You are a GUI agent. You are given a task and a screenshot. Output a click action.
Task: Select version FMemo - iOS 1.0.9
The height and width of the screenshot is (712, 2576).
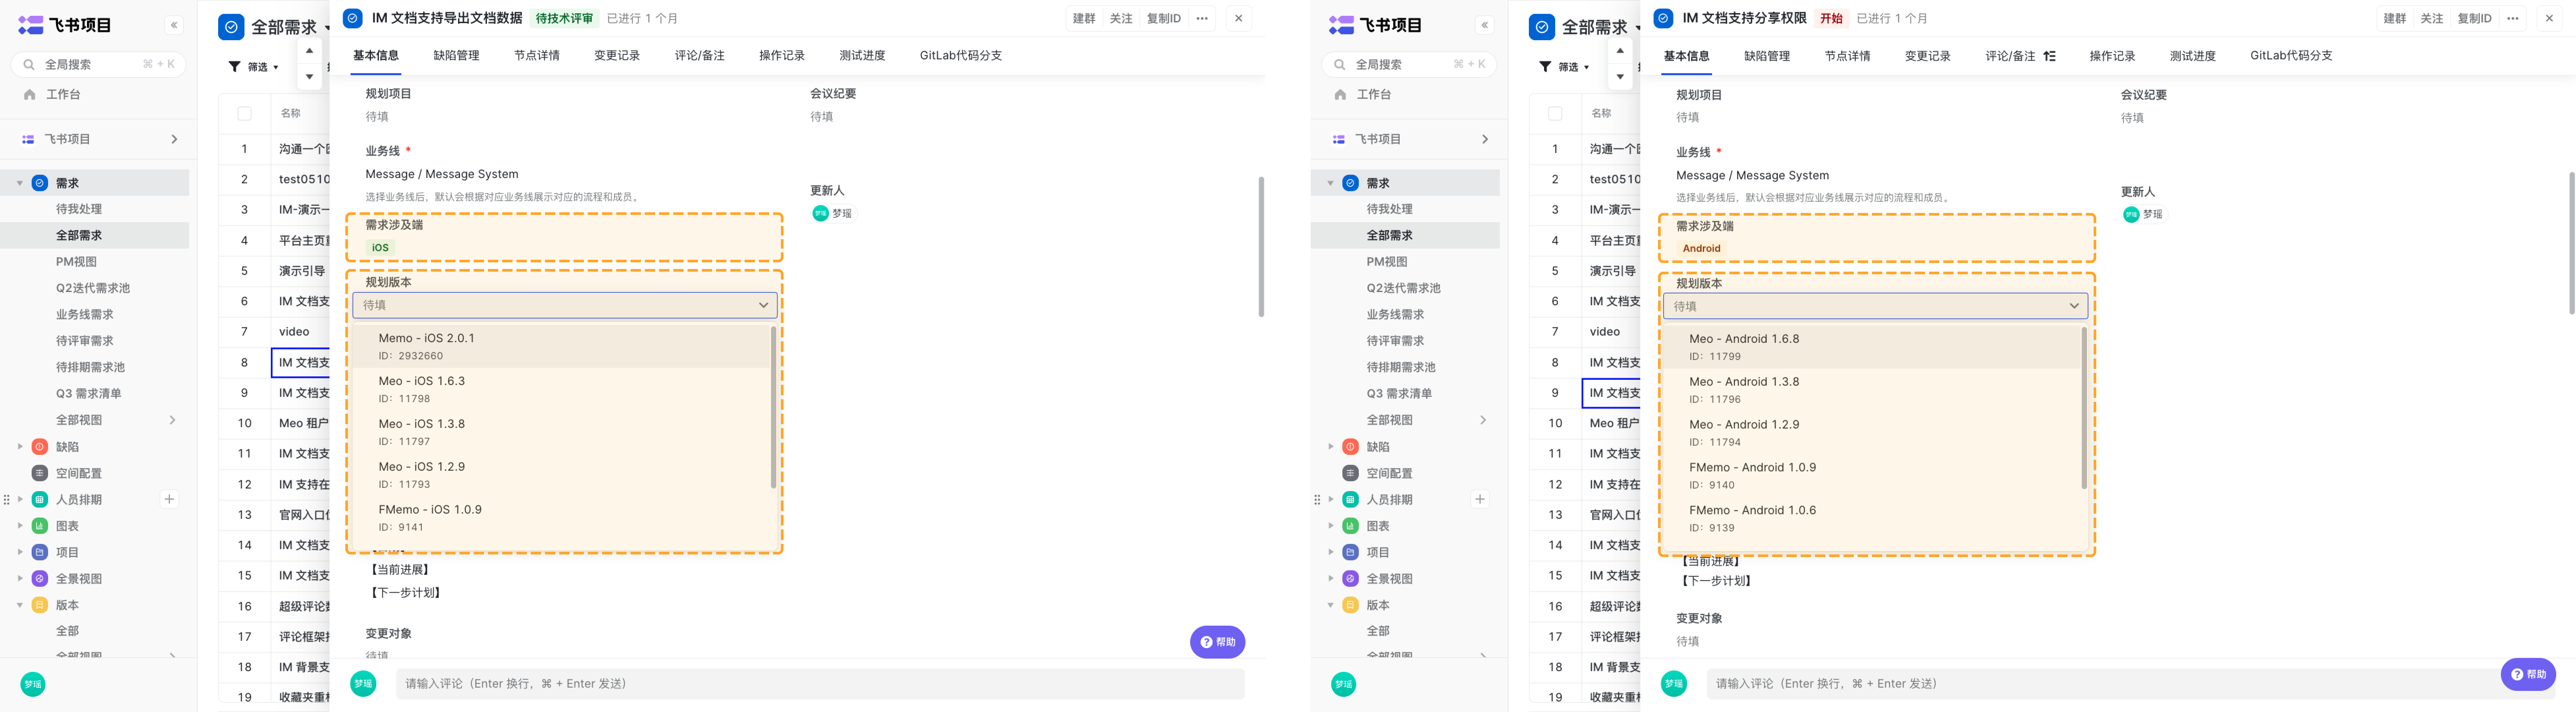561,518
